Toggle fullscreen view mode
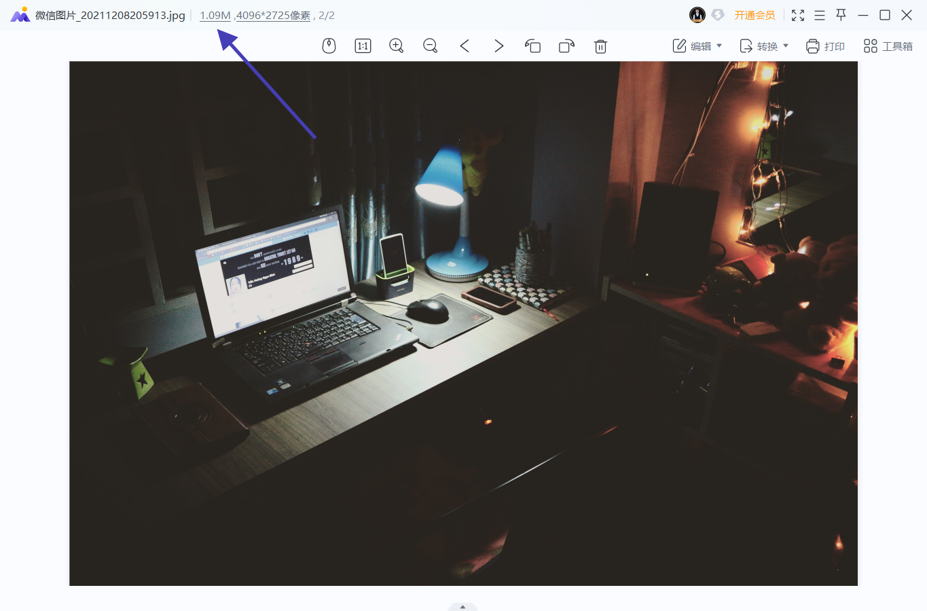Viewport: 927px width, 611px height. pyautogui.click(x=798, y=15)
